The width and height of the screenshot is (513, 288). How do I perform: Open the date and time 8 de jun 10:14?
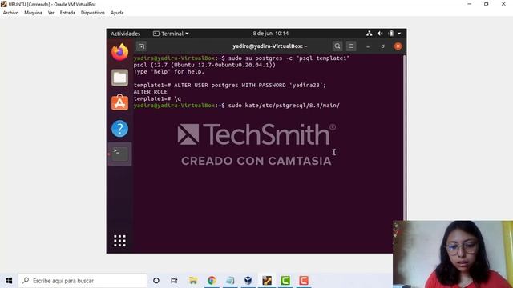(x=271, y=34)
